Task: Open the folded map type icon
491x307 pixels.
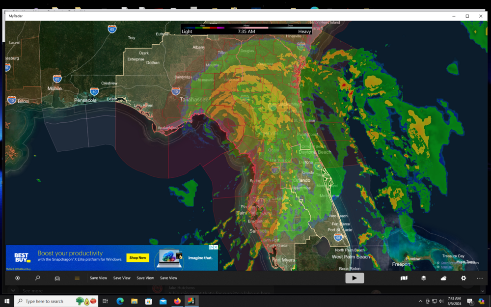Action: click(x=404, y=278)
